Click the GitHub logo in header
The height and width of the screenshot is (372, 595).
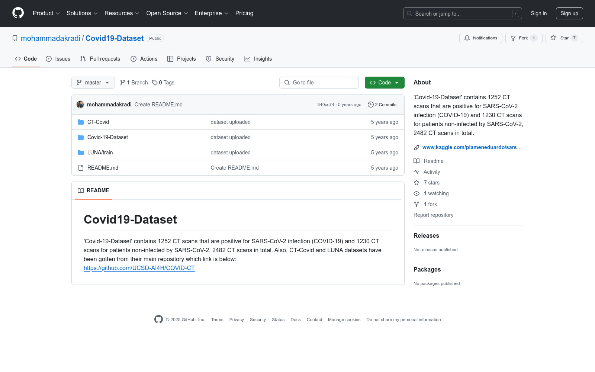[18, 13]
